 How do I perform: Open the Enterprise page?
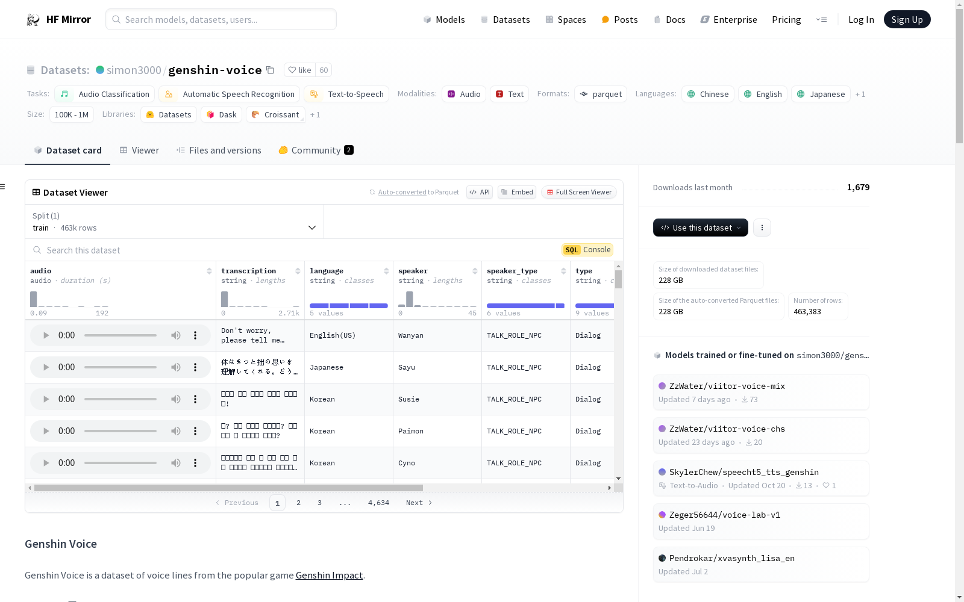click(728, 20)
